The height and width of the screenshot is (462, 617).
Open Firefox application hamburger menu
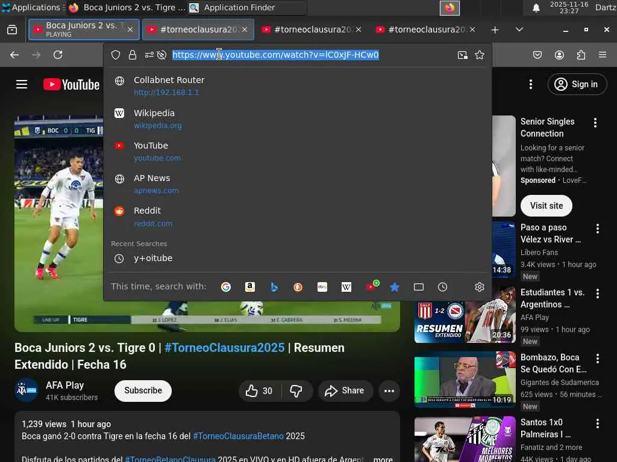pos(603,55)
